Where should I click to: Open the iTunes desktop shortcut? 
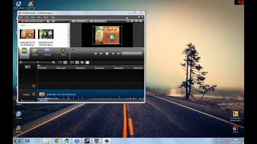point(19,115)
